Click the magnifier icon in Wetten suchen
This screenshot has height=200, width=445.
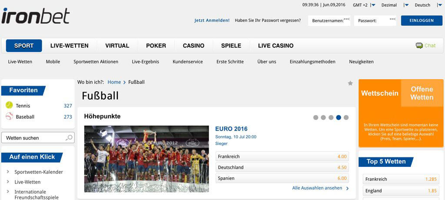click(69, 138)
